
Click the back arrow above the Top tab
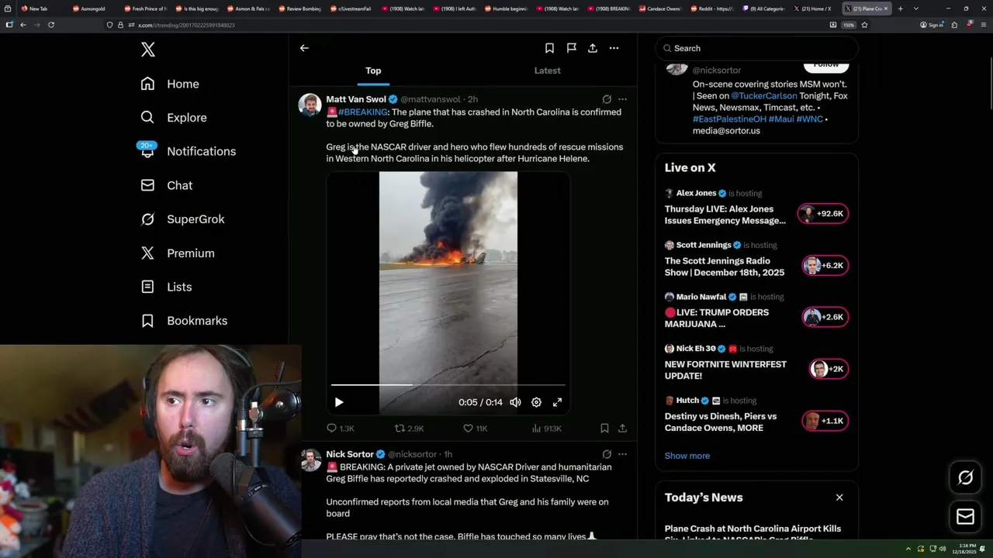click(x=304, y=48)
